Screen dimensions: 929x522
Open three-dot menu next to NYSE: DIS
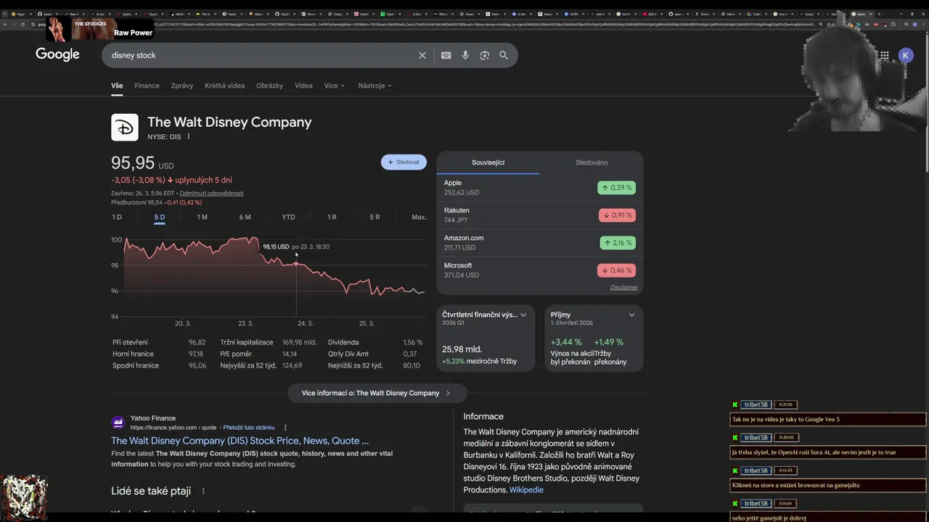click(x=189, y=136)
